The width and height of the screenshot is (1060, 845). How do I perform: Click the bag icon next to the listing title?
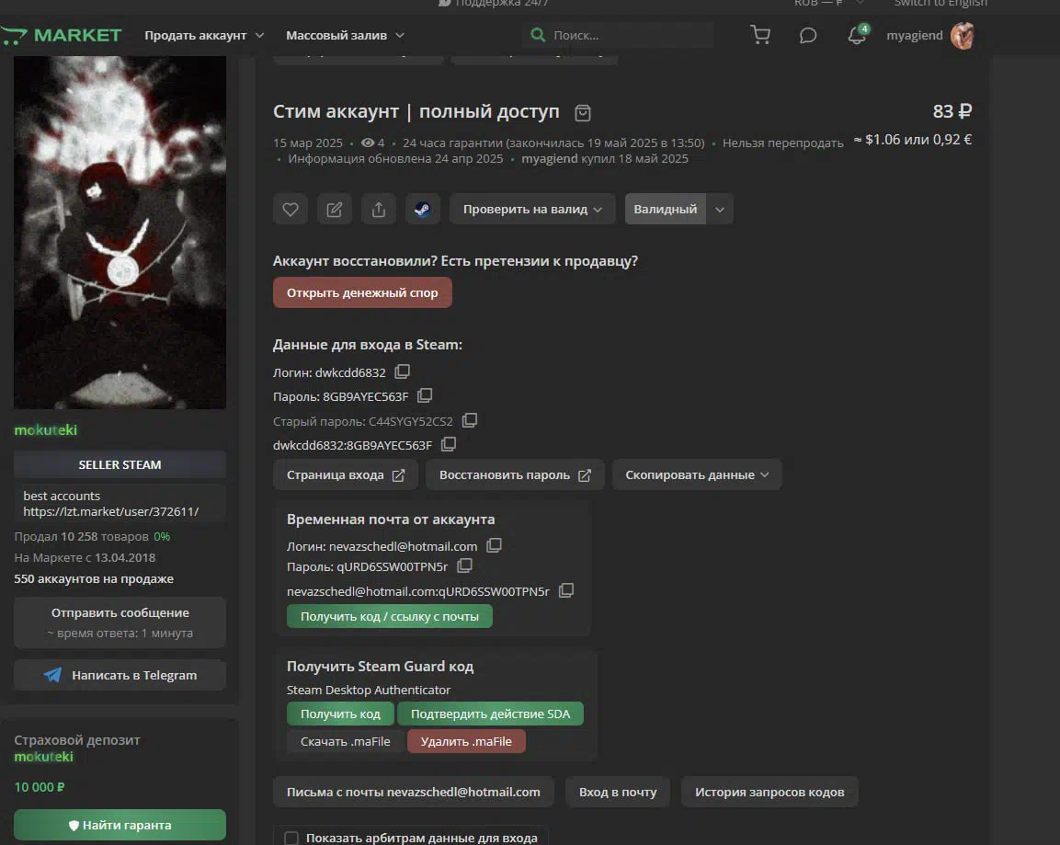(583, 113)
